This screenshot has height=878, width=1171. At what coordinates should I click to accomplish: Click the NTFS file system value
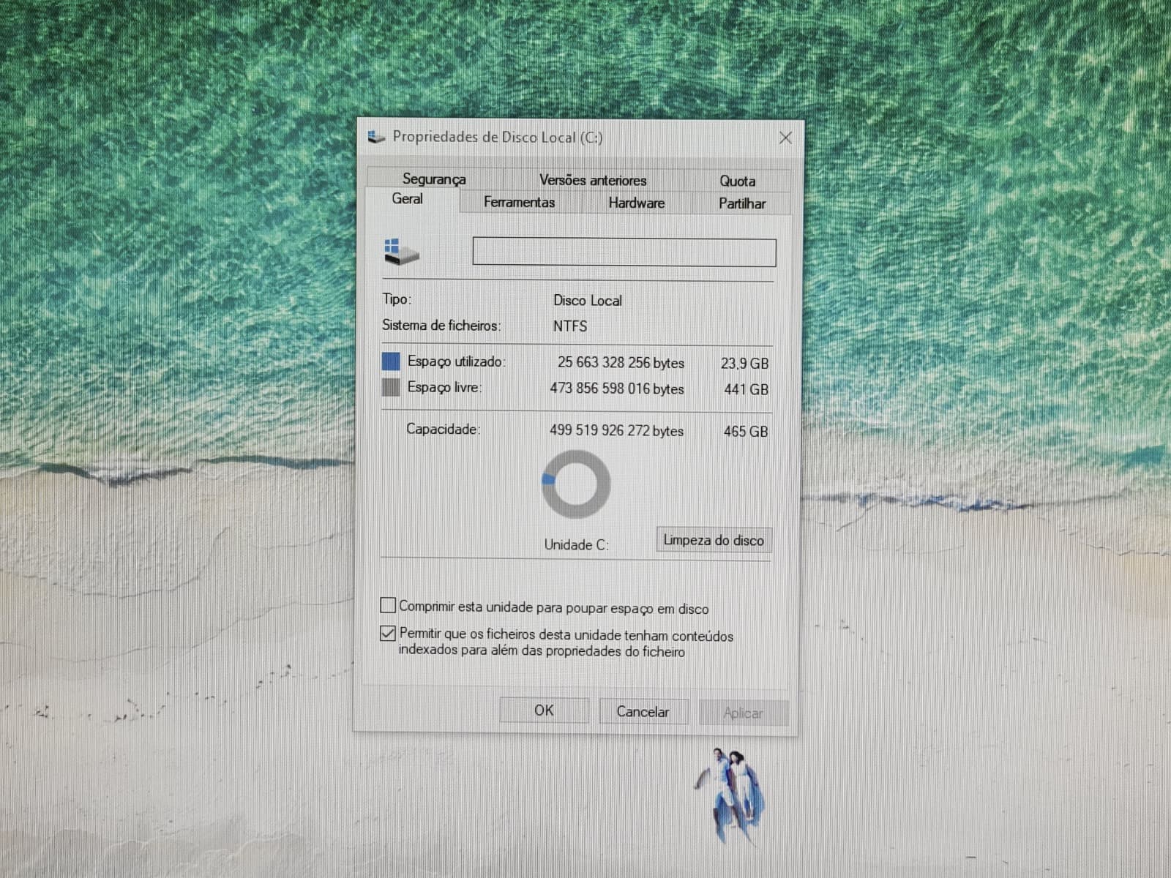pos(570,326)
